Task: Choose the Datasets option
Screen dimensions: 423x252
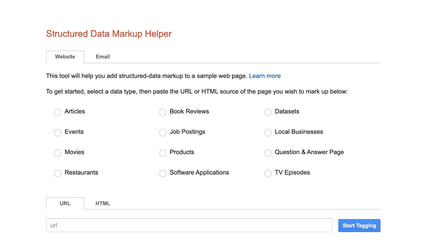Action: coord(268,112)
